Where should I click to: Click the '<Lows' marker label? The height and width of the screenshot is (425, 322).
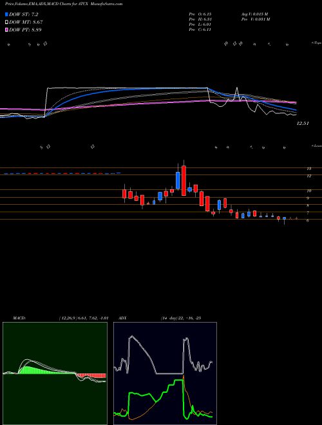click(x=317, y=146)
